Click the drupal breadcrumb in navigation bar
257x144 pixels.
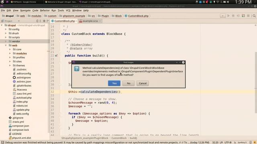[8, 16]
